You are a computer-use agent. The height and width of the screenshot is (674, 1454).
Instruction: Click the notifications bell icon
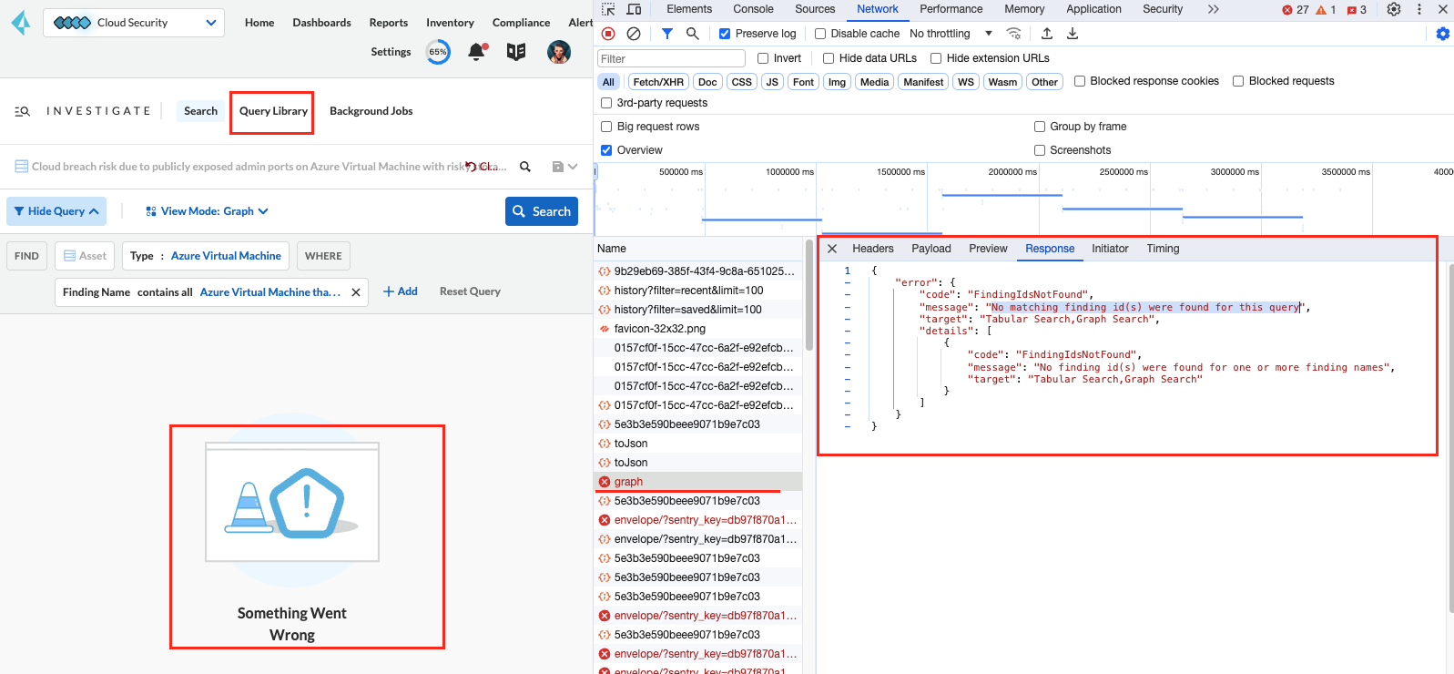pyautogui.click(x=476, y=52)
